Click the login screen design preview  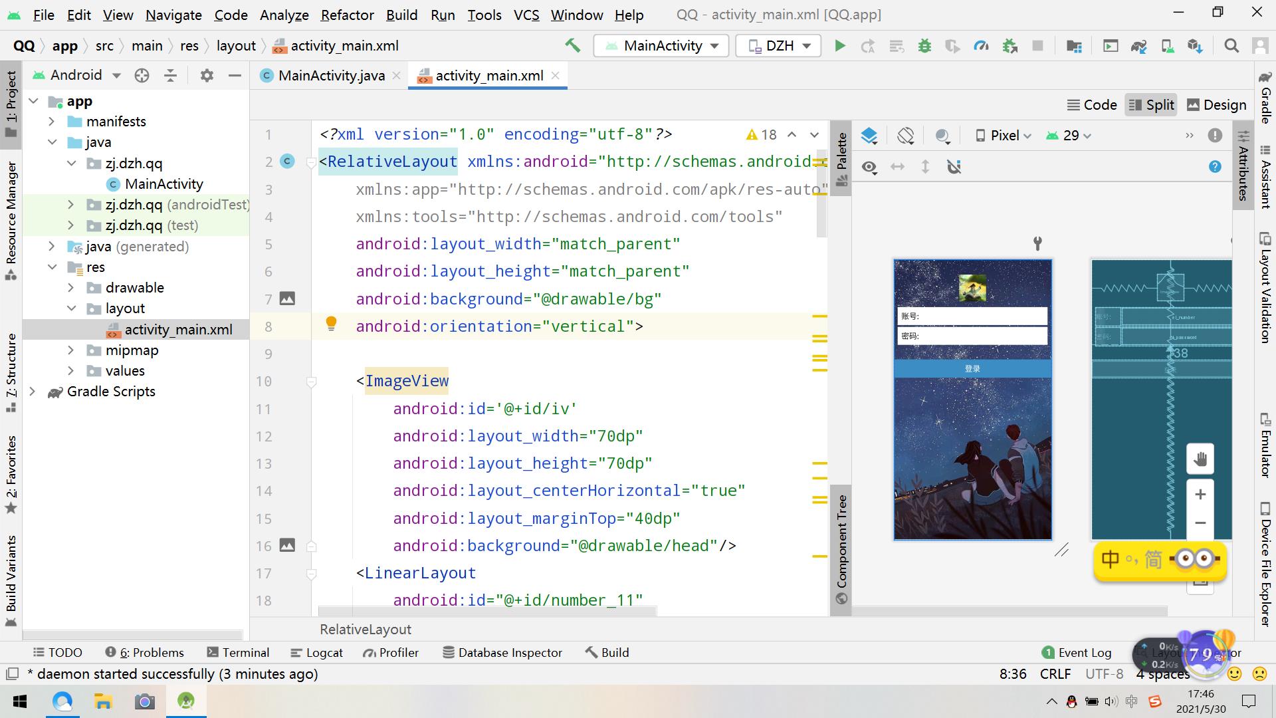[x=972, y=400]
